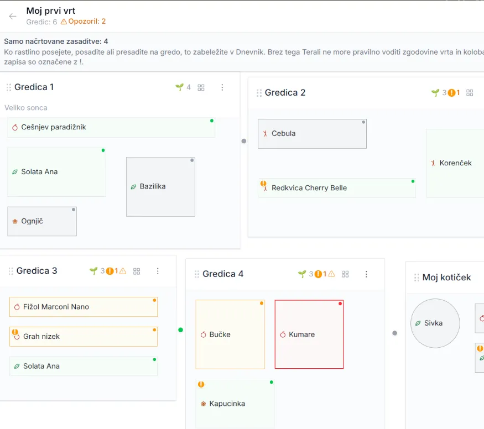Click Gredica 4 grid layout icon
The image size is (484, 429).
pos(345,274)
